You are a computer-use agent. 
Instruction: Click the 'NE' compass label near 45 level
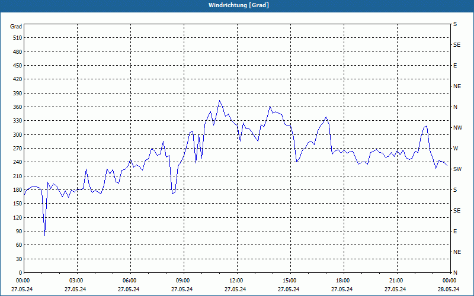tap(457, 252)
